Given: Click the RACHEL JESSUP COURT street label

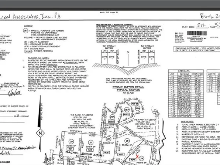Looking at the screenshot, I should (x=85, y=154).
